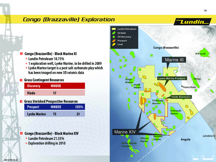This screenshot has height=162, width=216.
Task: Click the line about 1 exploration well, Lyeke Marine
Action: click(x=65, y=63)
